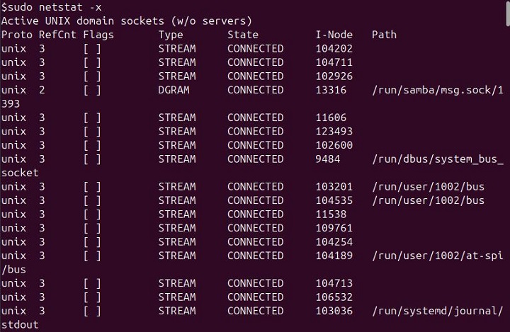Viewport: 510px width, 332px height.
Task: Click the Path column header
Action: click(x=384, y=35)
